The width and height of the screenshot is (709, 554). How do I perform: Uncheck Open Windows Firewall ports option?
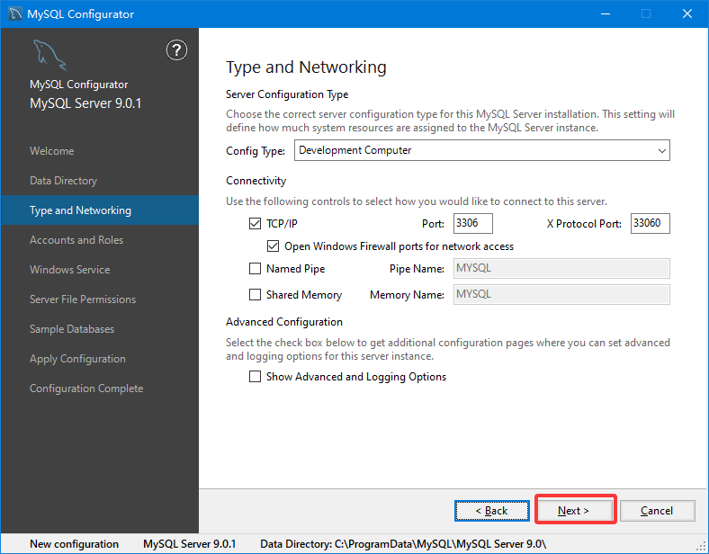273,246
